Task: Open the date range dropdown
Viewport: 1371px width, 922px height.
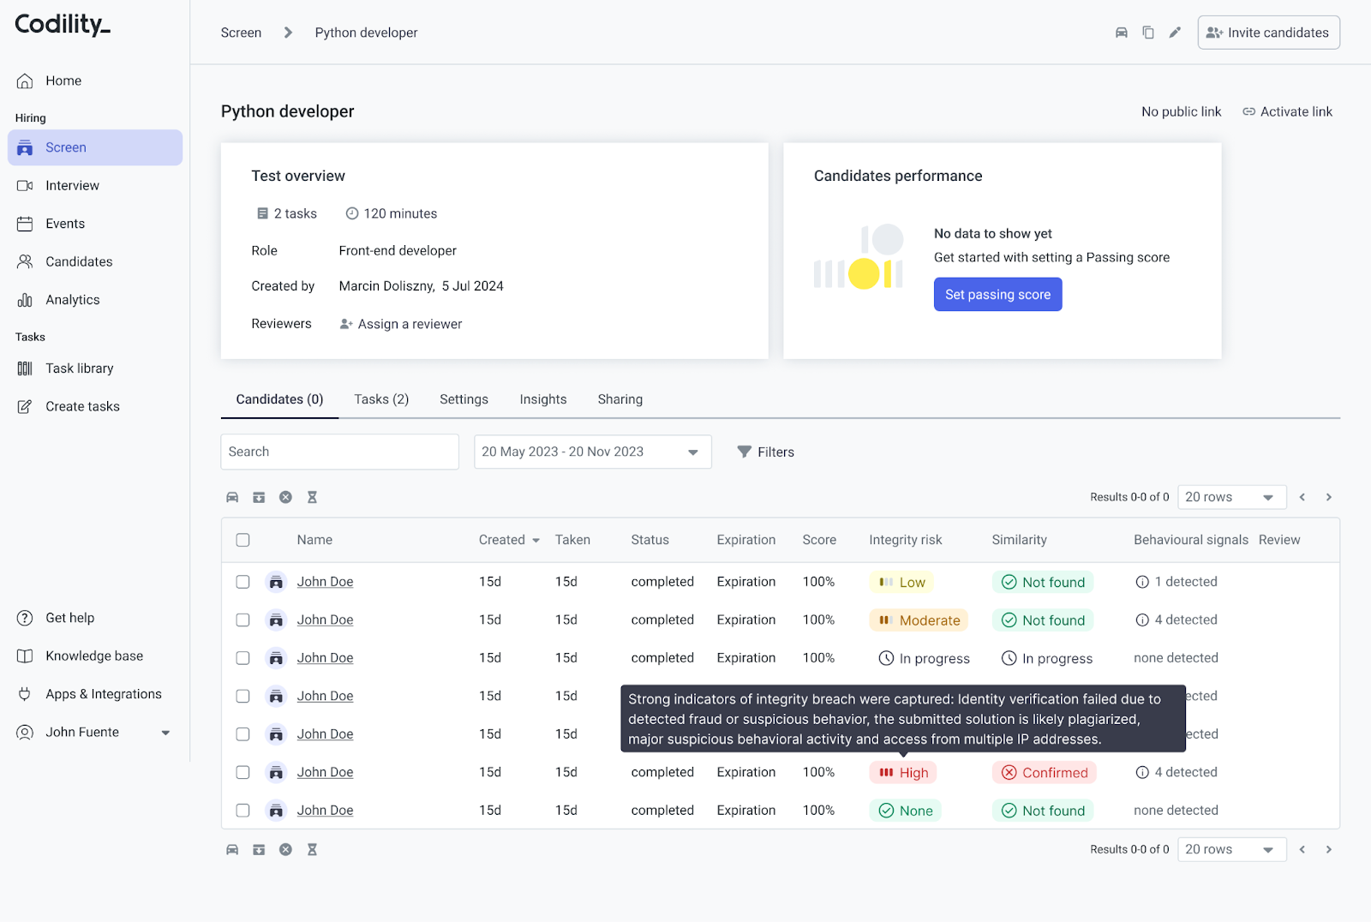Action: (x=592, y=452)
